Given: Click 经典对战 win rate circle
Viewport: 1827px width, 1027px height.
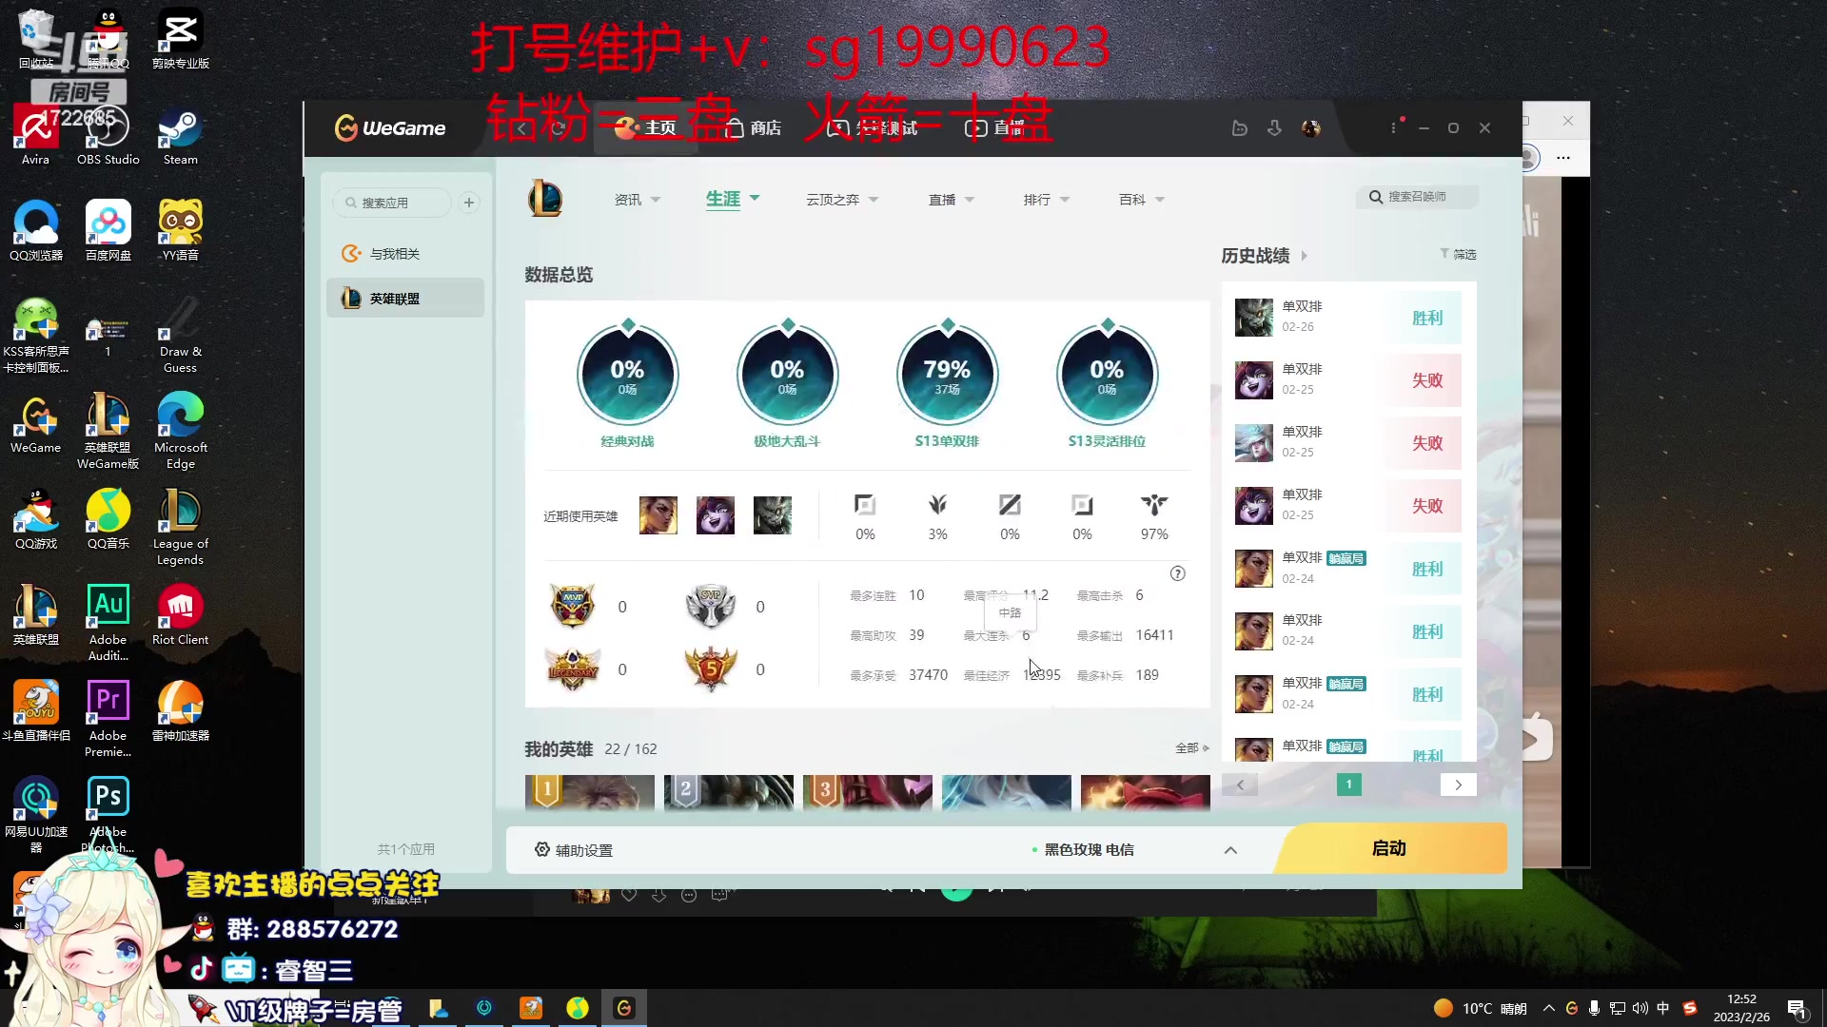Looking at the screenshot, I should 628,375.
